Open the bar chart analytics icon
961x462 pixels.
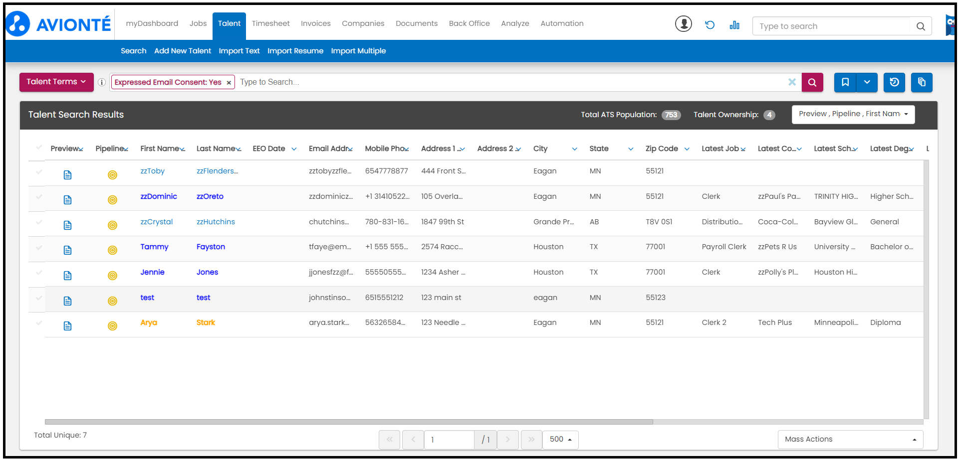tap(734, 25)
